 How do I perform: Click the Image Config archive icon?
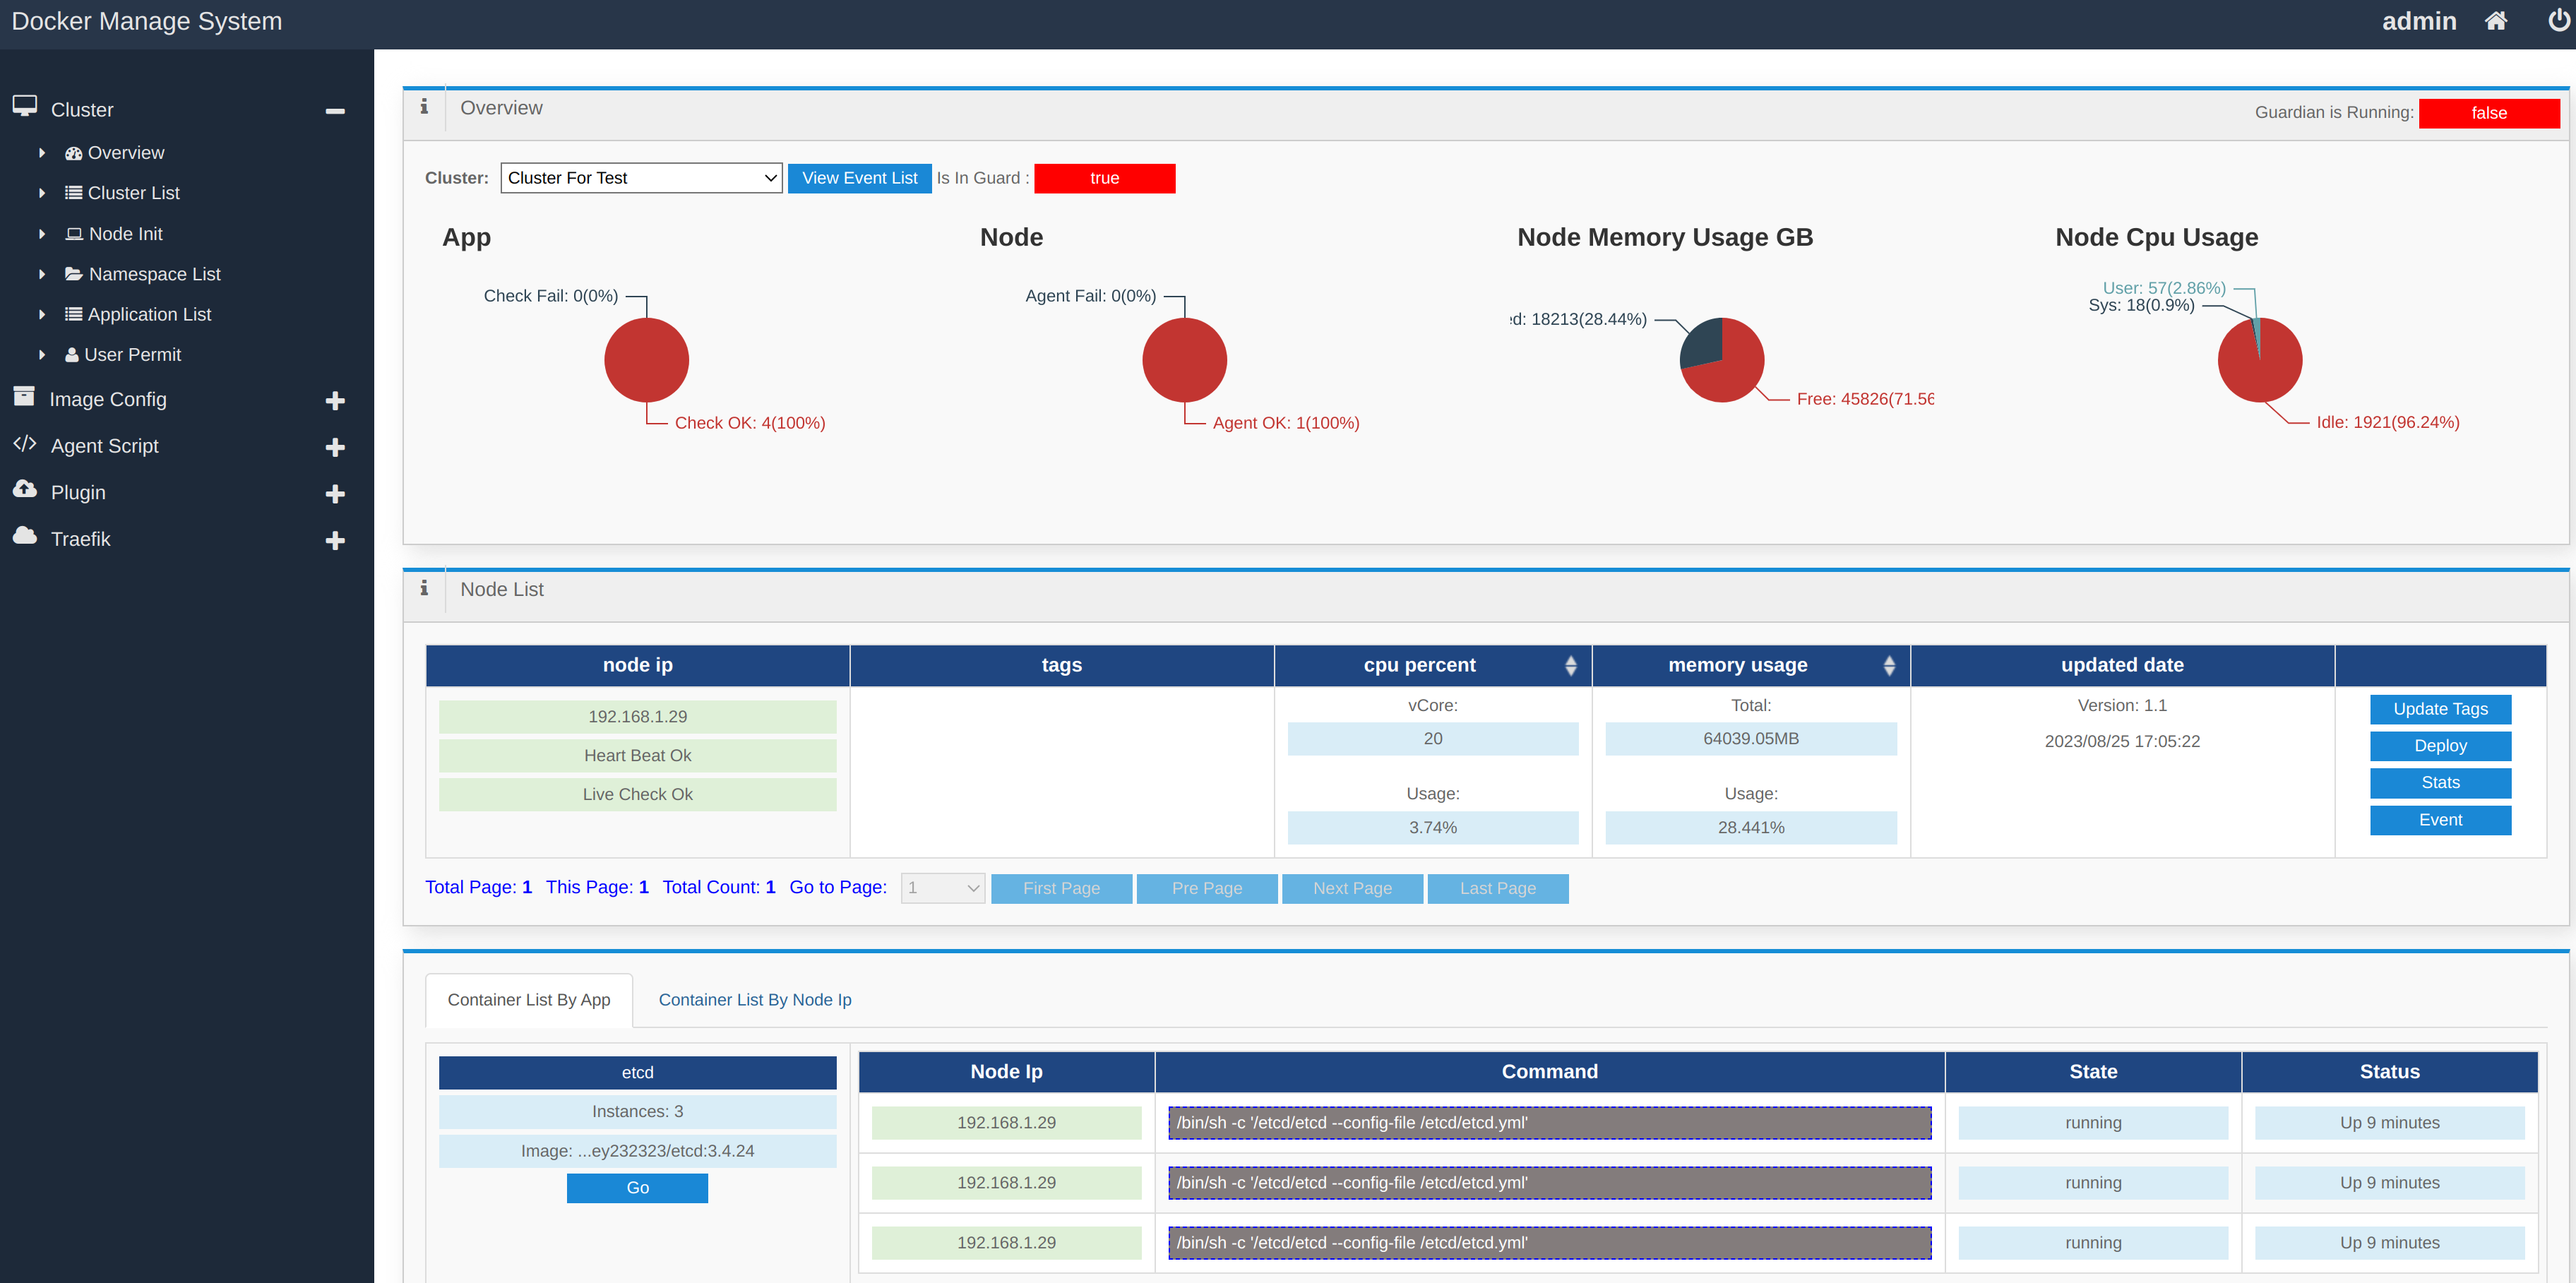coord(24,397)
